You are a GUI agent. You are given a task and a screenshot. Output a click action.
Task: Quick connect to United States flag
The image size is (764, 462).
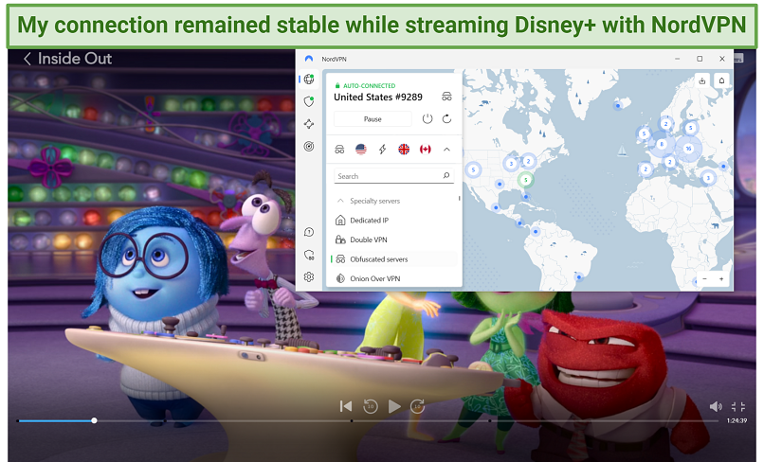pyautogui.click(x=361, y=150)
